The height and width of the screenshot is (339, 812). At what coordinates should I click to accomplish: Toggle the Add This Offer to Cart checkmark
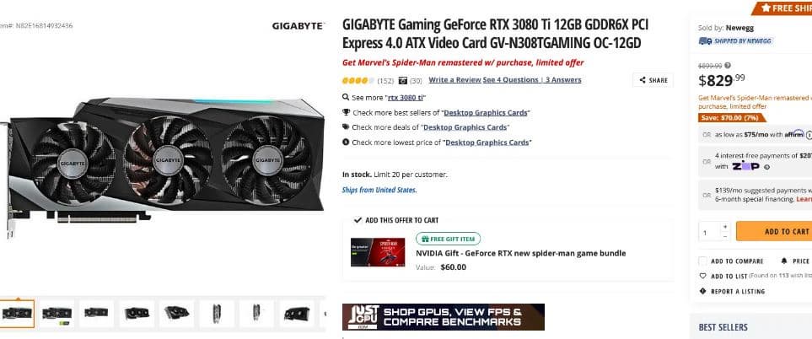pos(358,220)
